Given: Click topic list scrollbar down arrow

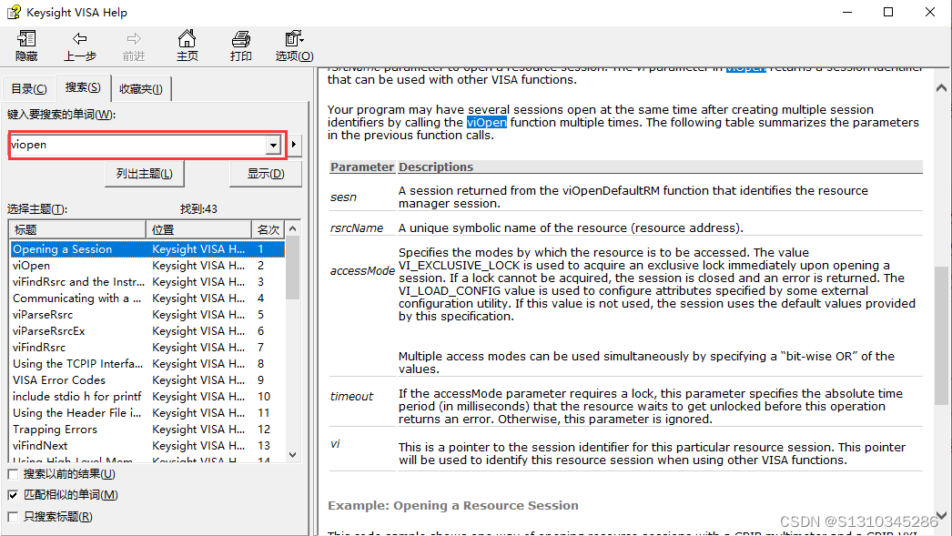Looking at the screenshot, I should coord(293,455).
